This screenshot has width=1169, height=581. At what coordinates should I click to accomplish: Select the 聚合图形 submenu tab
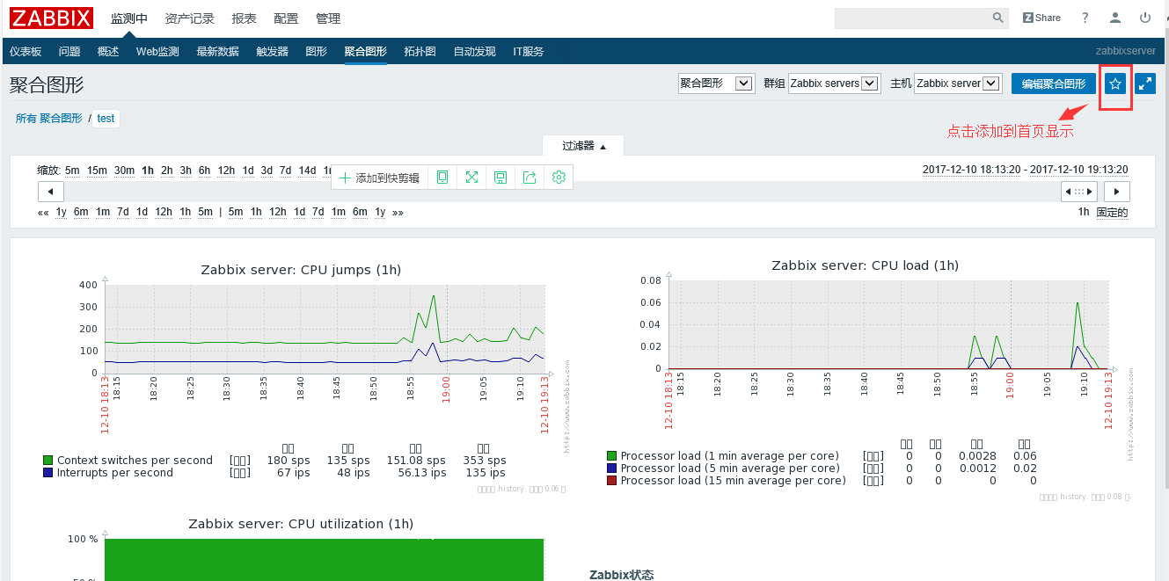366,52
